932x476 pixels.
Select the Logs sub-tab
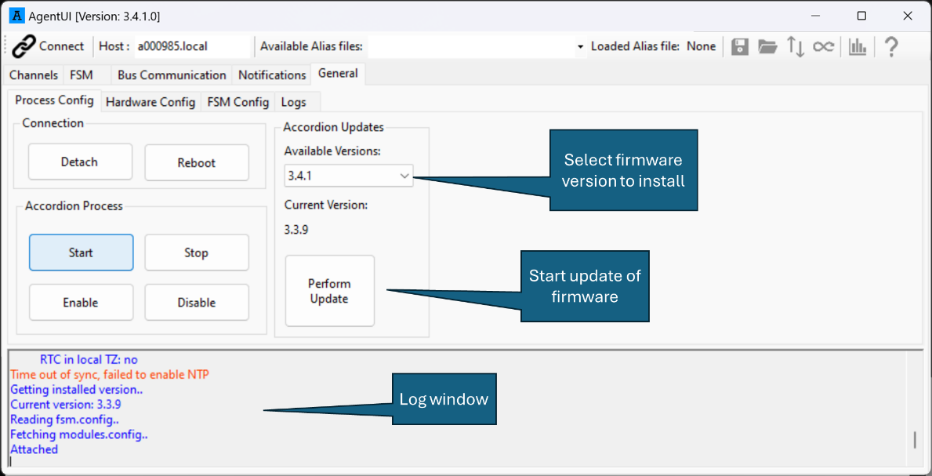(x=293, y=102)
